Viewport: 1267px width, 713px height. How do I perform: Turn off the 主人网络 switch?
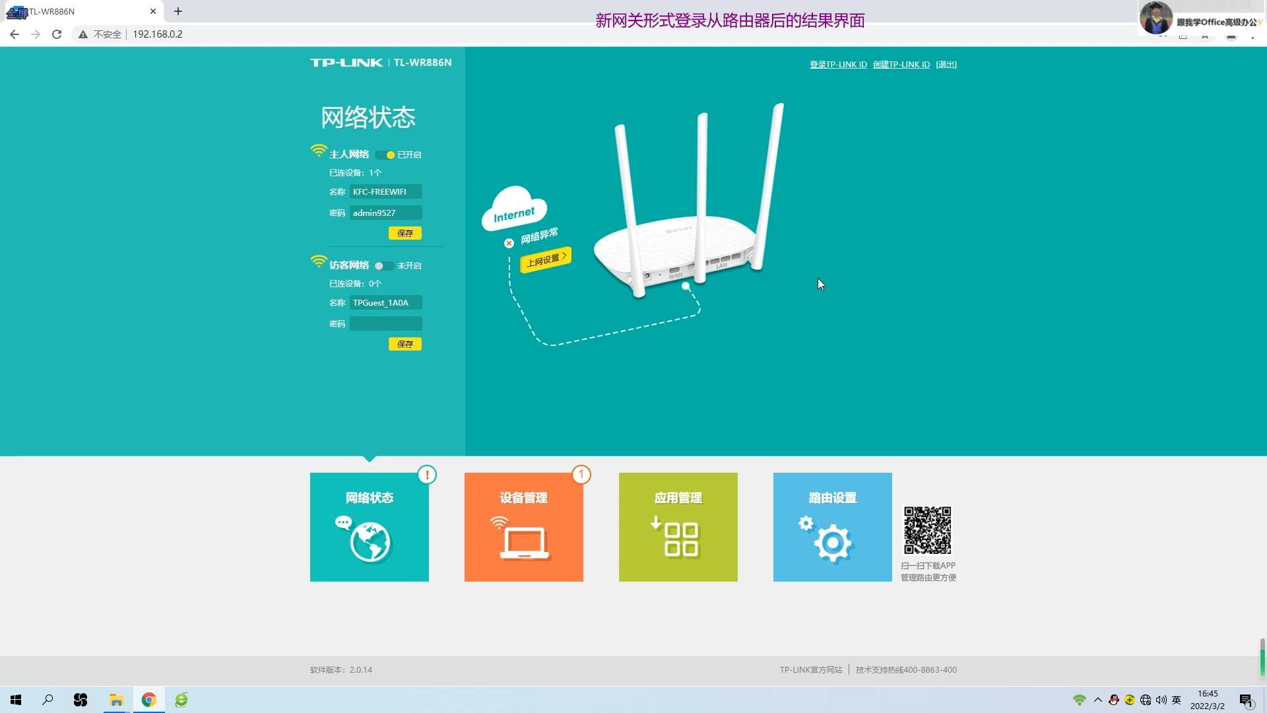[x=385, y=154]
